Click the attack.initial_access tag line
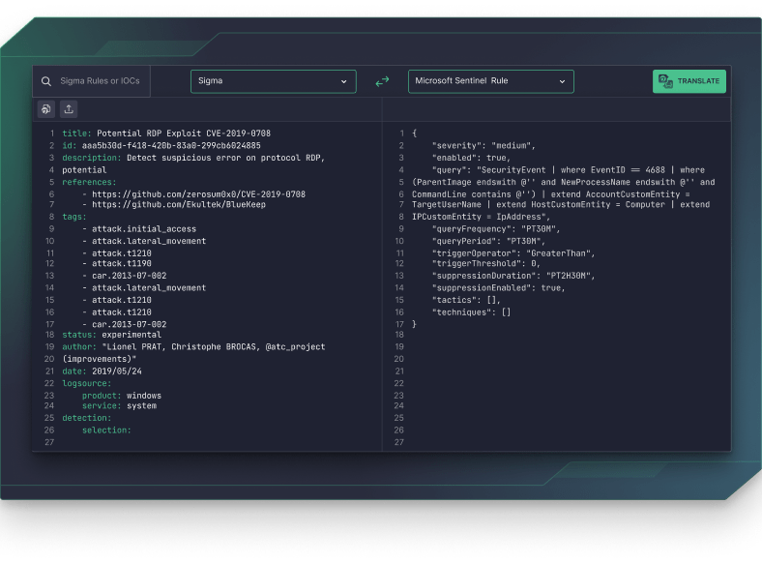Viewport: 762px width, 563px height. (144, 229)
